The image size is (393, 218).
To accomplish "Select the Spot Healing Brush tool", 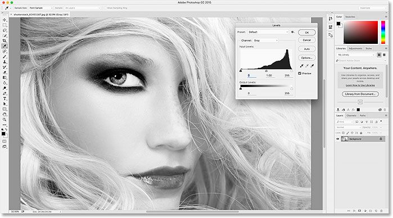I will pyautogui.click(x=4, y=51).
